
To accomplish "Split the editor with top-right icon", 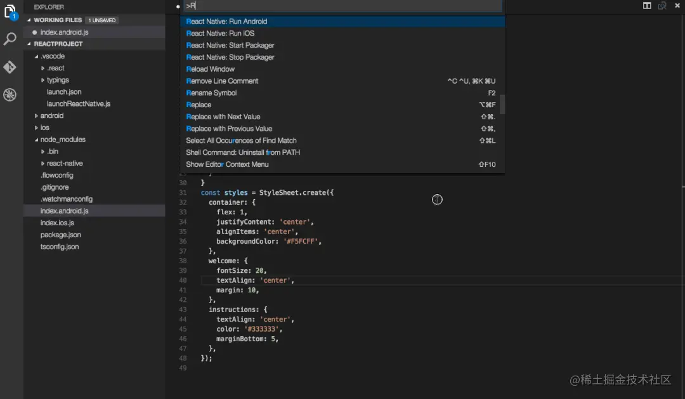I will pos(647,6).
